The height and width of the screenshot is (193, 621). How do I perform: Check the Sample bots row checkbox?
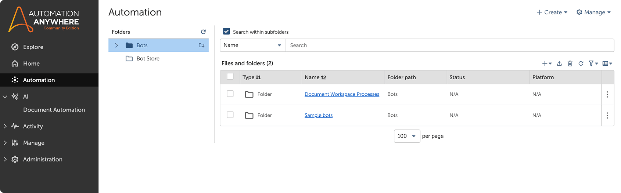pyautogui.click(x=230, y=114)
